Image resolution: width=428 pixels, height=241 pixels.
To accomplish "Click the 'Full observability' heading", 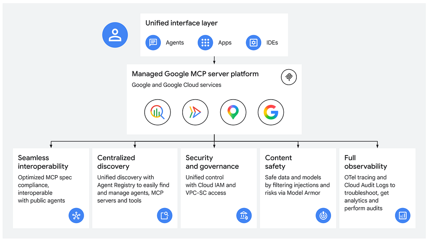I will [365, 162].
